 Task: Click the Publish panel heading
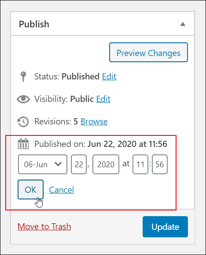click(34, 24)
